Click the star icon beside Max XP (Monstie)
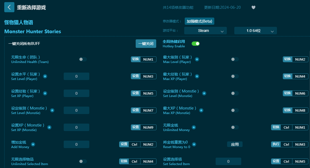The height and width of the screenshot is (168, 310). (x=201, y=110)
